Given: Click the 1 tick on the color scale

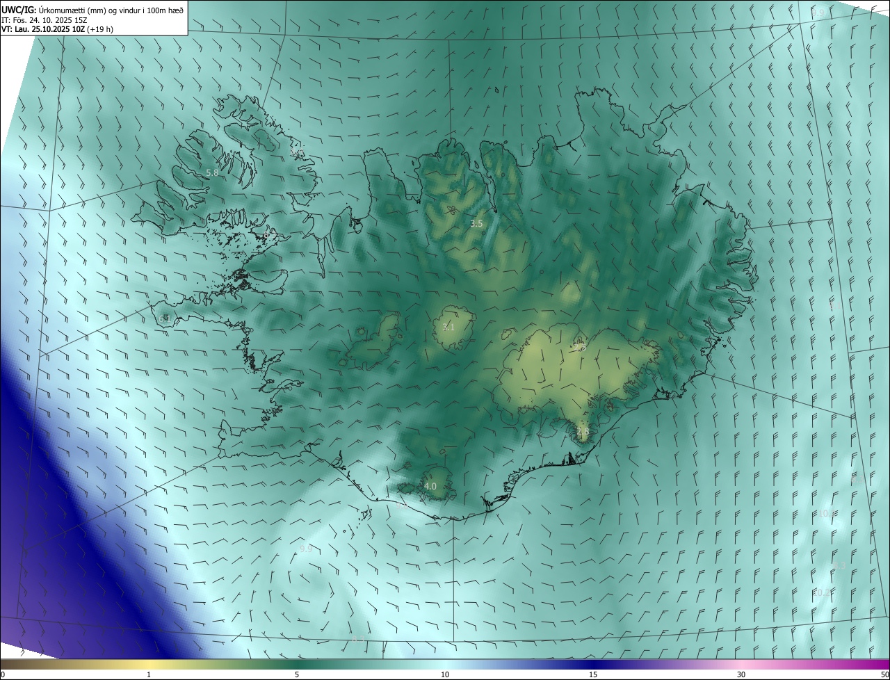Looking at the screenshot, I should pos(149,674).
